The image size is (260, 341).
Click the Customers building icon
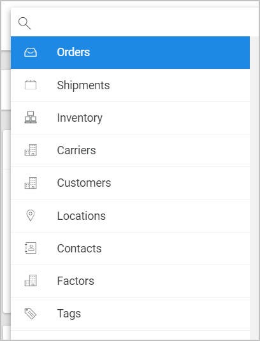tap(31, 183)
